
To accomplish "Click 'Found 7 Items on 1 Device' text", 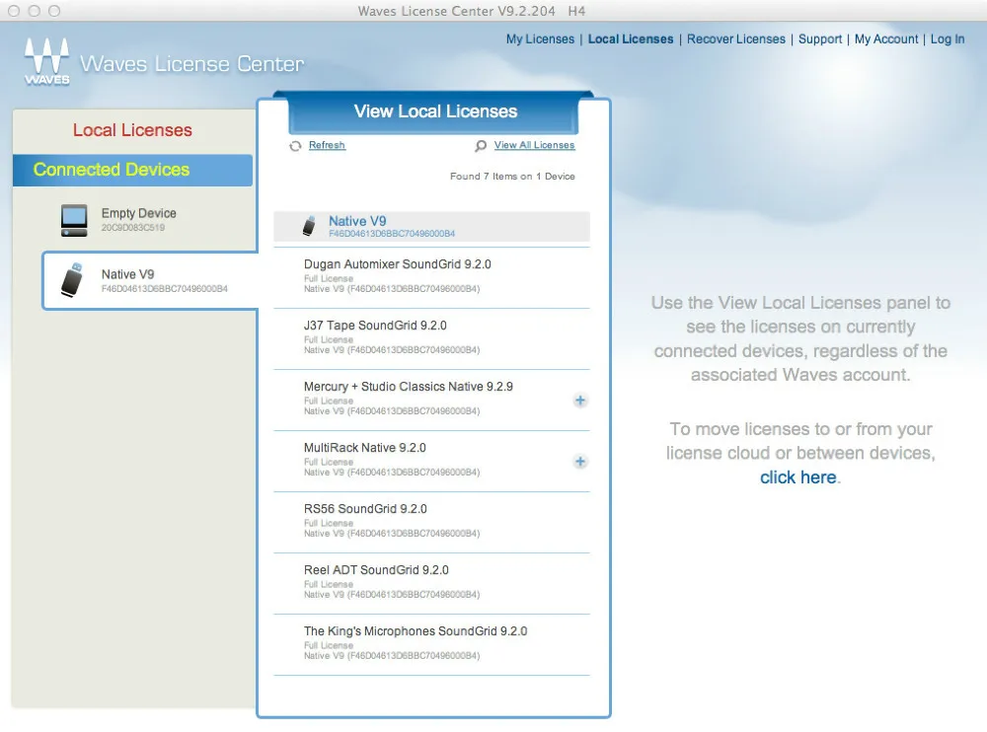I will click(x=512, y=177).
